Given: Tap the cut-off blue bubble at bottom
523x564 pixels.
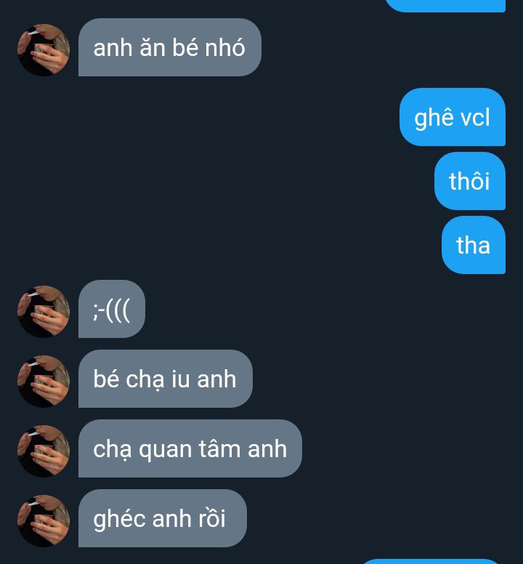Looking at the screenshot, I should tap(431, 562).
